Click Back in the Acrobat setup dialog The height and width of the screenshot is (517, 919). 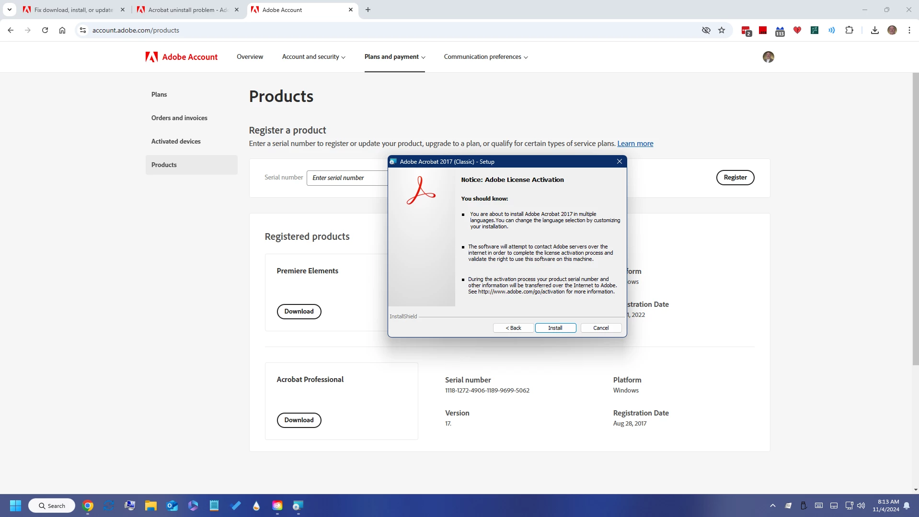click(513, 328)
